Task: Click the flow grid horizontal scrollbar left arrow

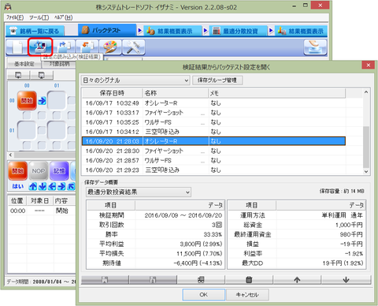Action: pyautogui.click(x=10, y=155)
